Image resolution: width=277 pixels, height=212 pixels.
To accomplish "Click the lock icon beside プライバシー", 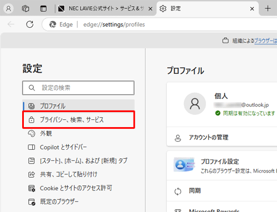I will tap(32, 120).
